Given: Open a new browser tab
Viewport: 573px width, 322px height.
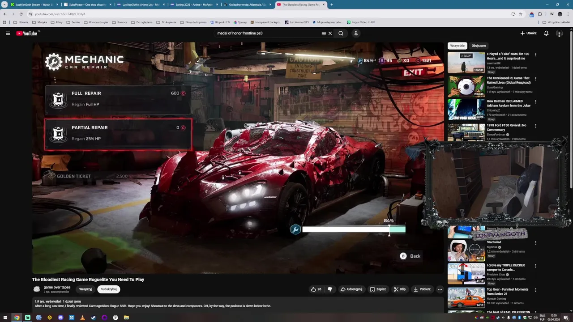Looking at the screenshot, I should [x=331, y=4].
